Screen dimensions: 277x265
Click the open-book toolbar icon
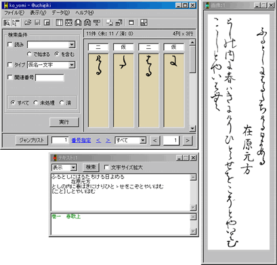(78, 22)
